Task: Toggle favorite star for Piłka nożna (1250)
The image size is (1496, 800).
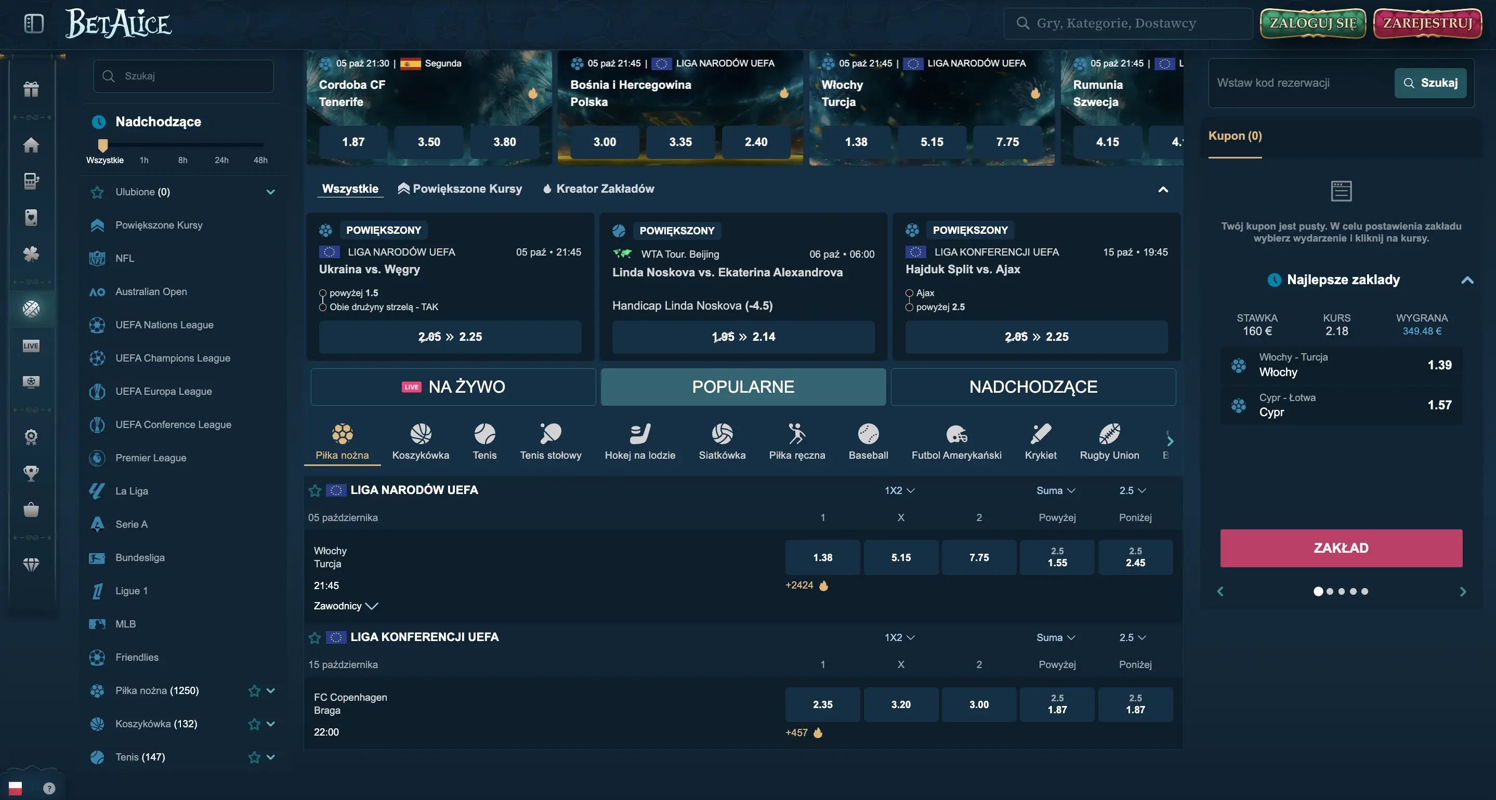Action: click(x=254, y=690)
